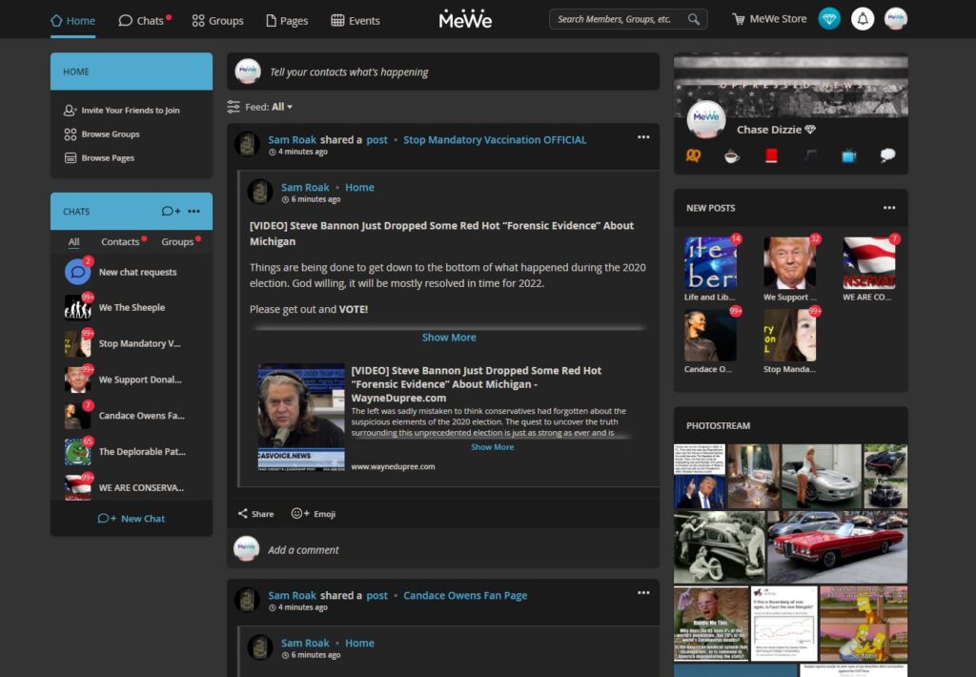Open the Candace Owens Fan Page link

click(x=465, y=595)
